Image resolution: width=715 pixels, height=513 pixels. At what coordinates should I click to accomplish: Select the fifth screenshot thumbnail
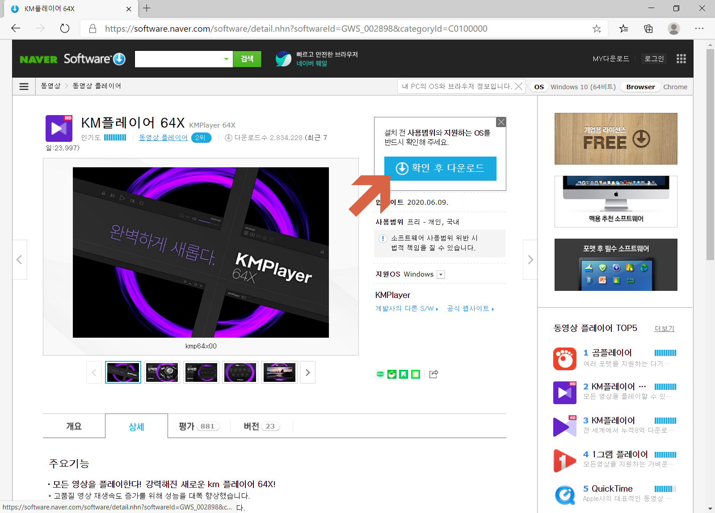(x=279, y=372)
